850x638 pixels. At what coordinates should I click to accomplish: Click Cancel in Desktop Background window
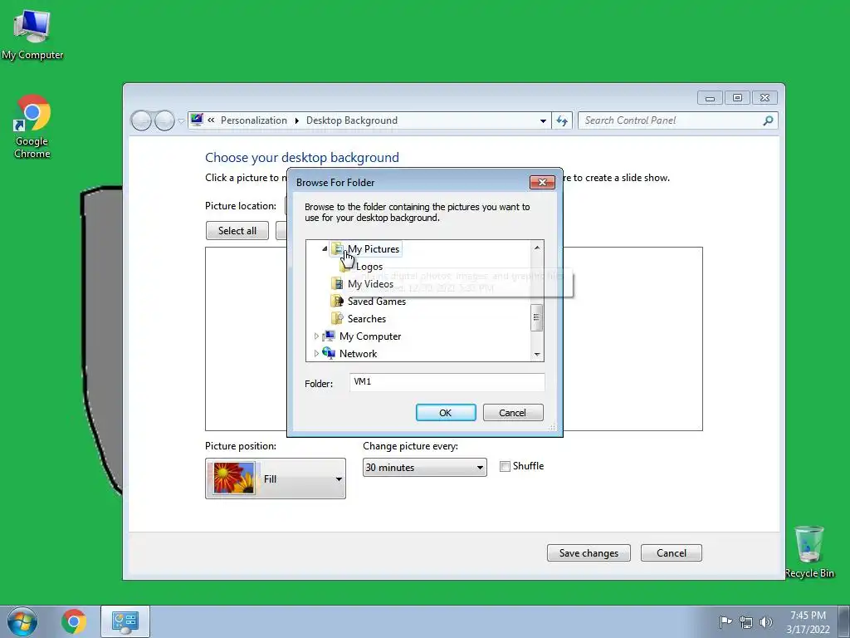[671, 552]
